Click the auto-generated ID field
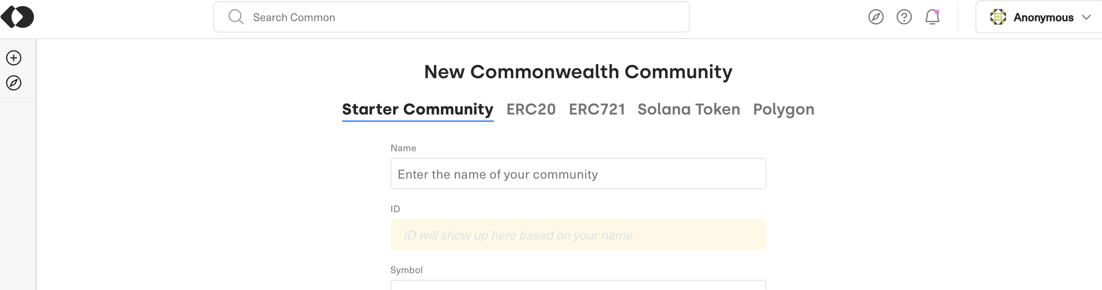Screen dimensions: 1102x290 click(578, 235)
